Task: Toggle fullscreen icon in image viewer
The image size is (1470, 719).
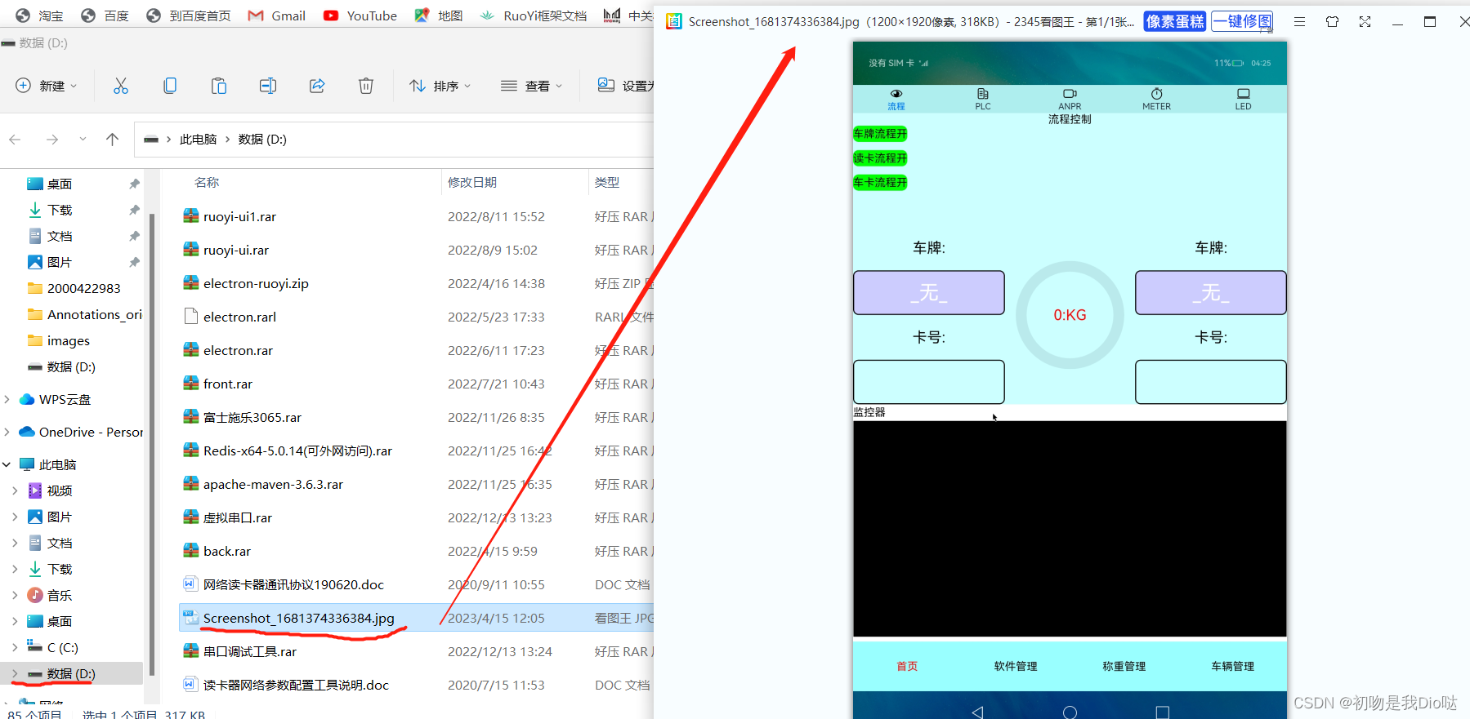Action: 1365,22
